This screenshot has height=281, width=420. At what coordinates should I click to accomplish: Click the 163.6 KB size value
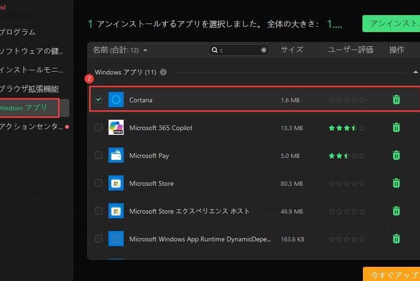(293, 239)
